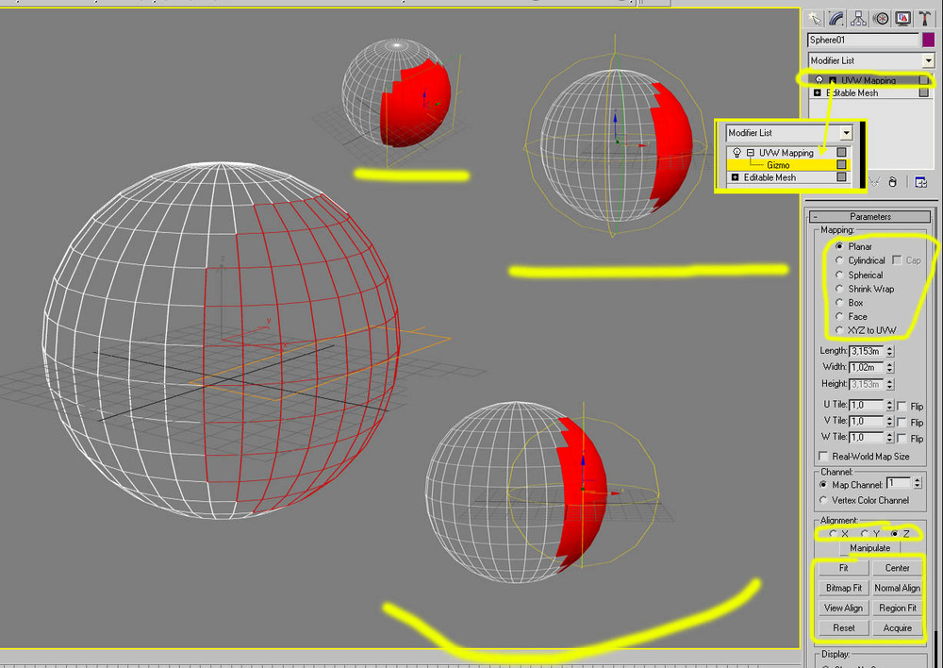Image resolution: width=943 pixels, height=668 pixels.
Task: Click the Fit alignment button
Action: 844,568
